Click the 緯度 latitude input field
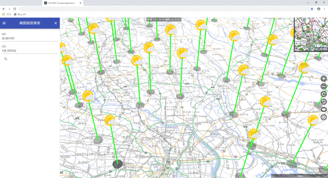This screenshot has height=178, width=328. click(30, 38)
